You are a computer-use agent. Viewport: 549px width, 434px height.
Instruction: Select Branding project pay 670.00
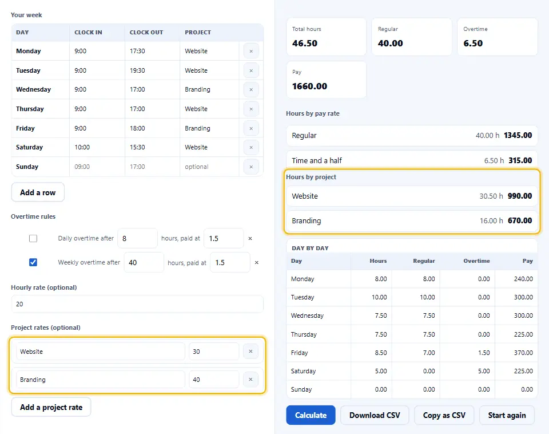tap(520, 220)
